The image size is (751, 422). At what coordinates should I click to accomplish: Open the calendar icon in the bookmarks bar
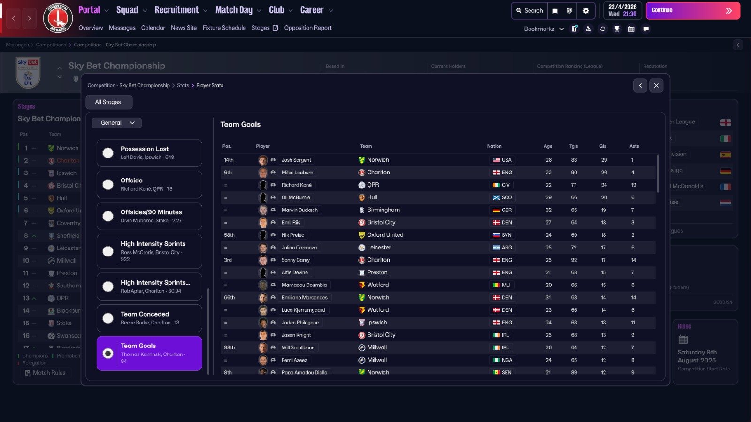(631, 29)
